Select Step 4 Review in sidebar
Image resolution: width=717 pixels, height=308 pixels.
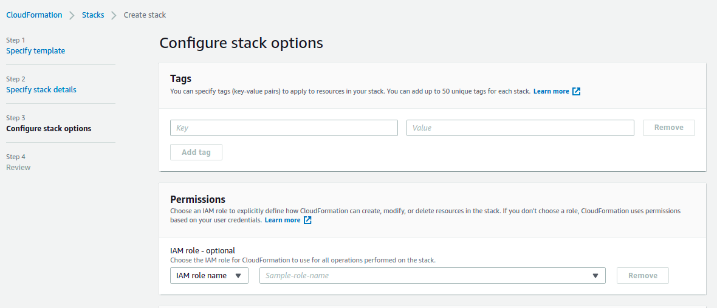(18, 167)
